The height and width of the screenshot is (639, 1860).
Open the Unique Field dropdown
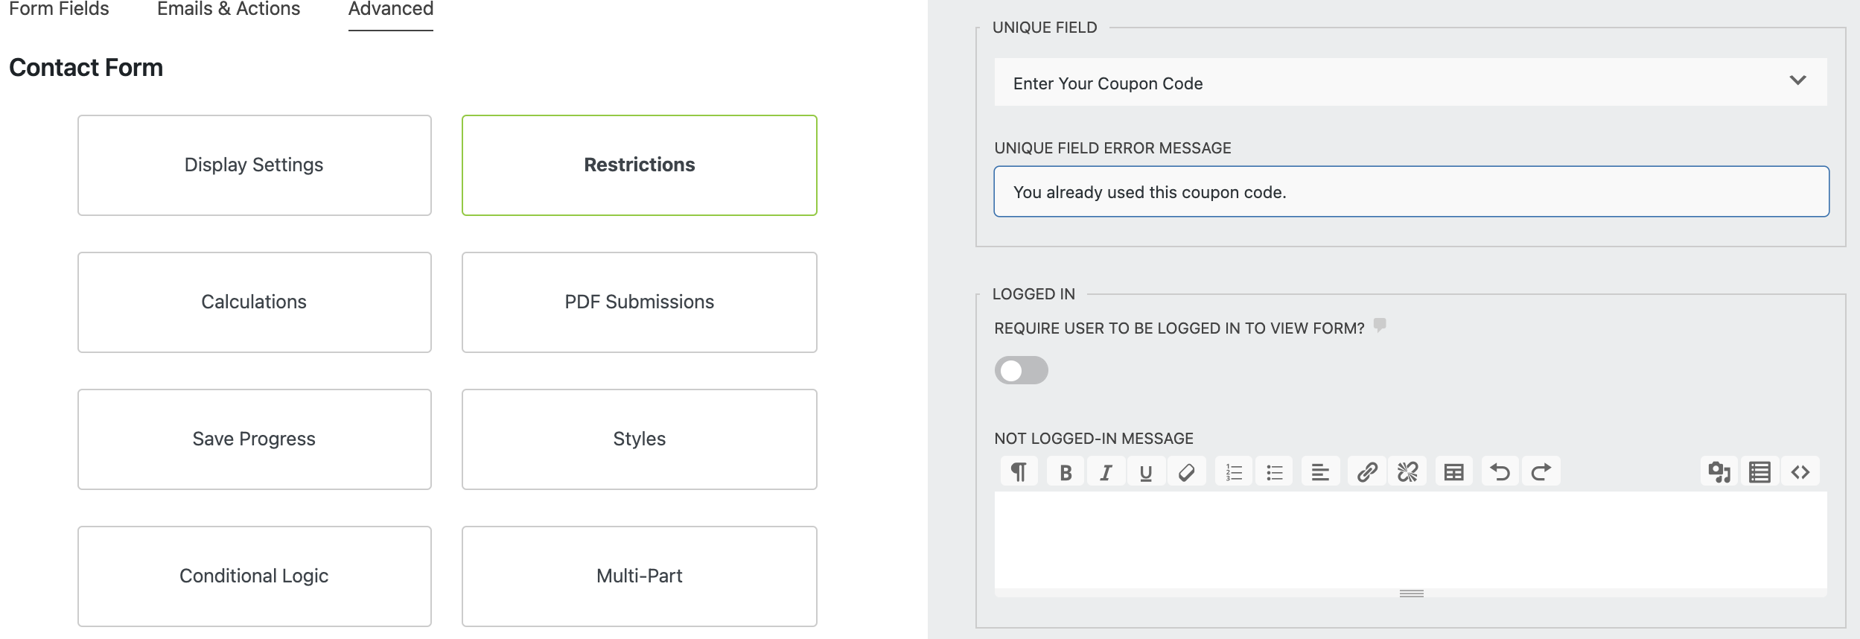click(x=1410, y=83)
